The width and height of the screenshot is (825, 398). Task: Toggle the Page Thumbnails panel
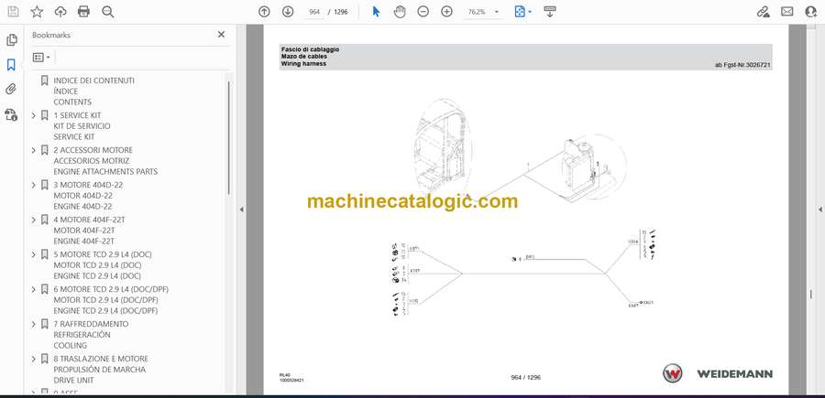[11, 40]
